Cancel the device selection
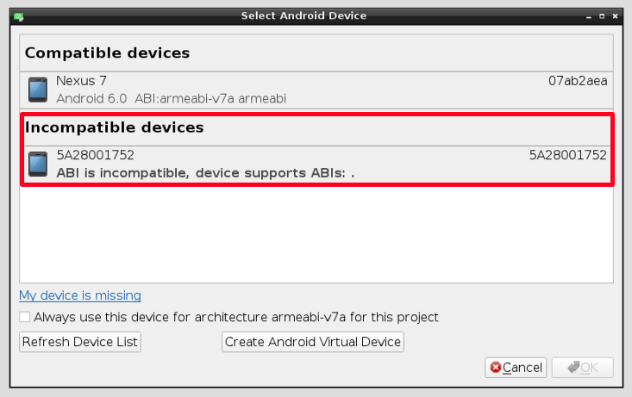 [x=516, y=367]
